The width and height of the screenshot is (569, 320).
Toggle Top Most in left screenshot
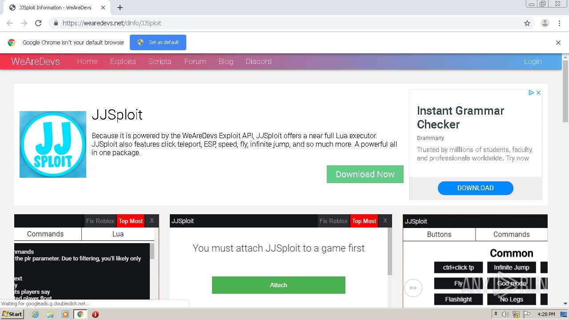[x=131, y=221]
